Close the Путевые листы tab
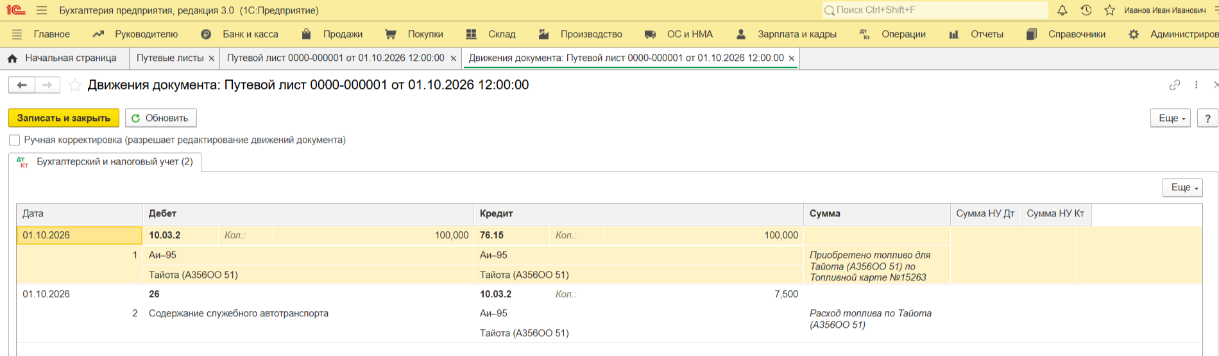This screenshot has height=356, width=1219. point(212,59)
